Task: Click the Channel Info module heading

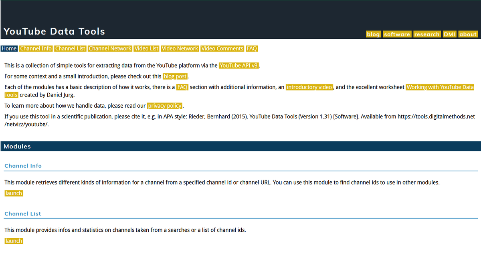Action: coord(23,166)
